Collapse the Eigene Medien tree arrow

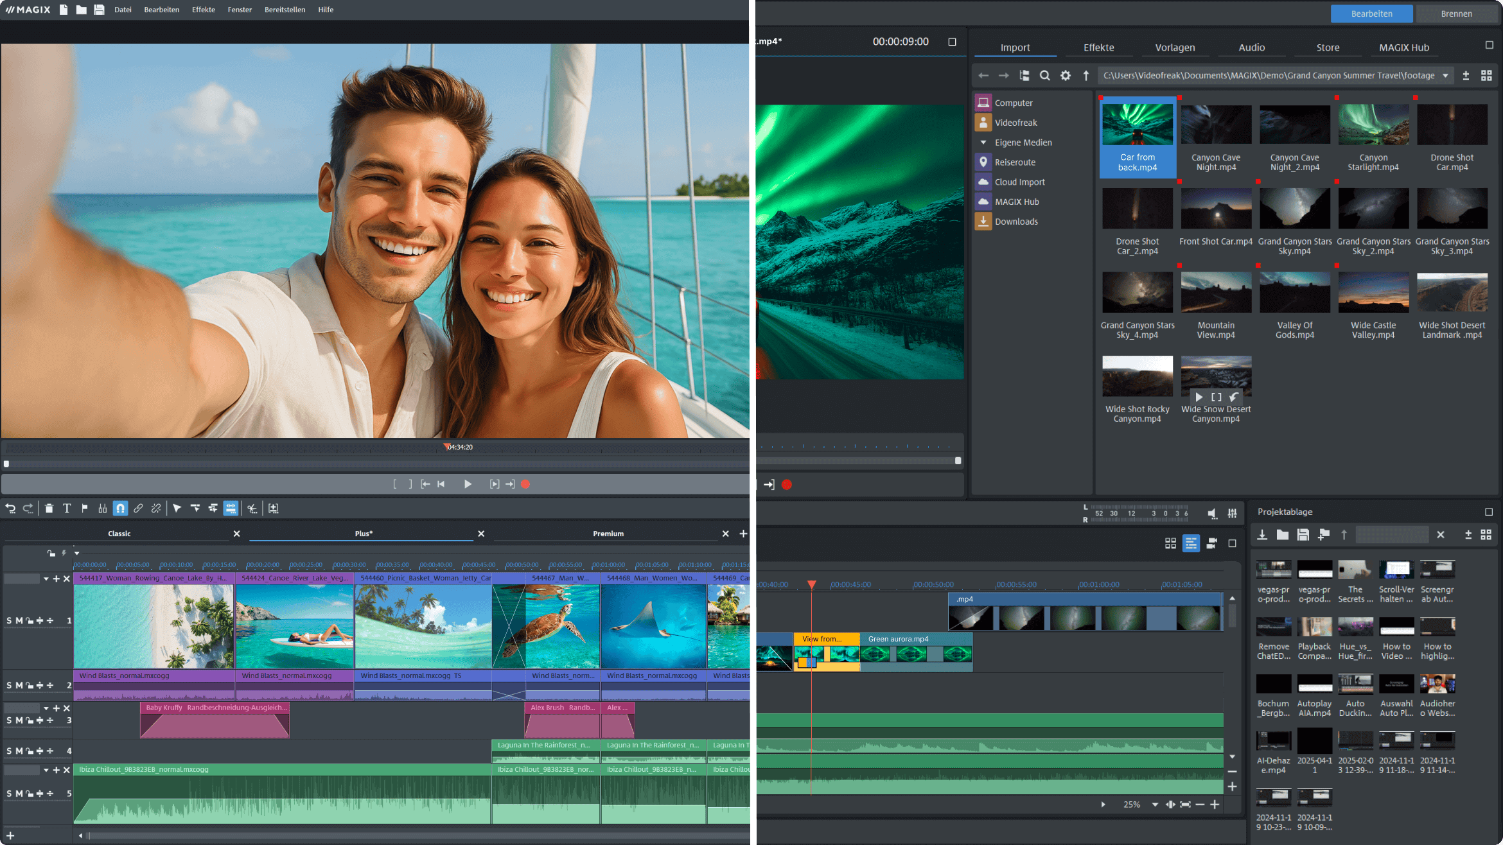pyautogui.click(x=983, y=143)
